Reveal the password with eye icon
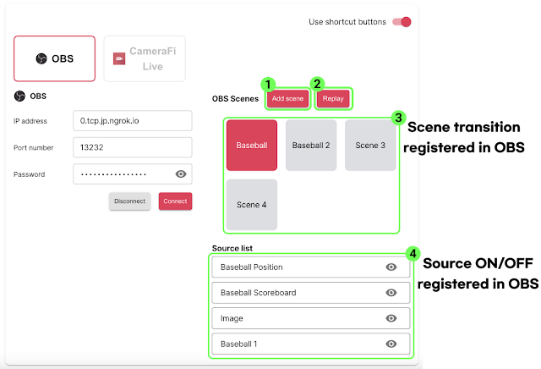This screenshot has width=541, height=369. (181, 174)
